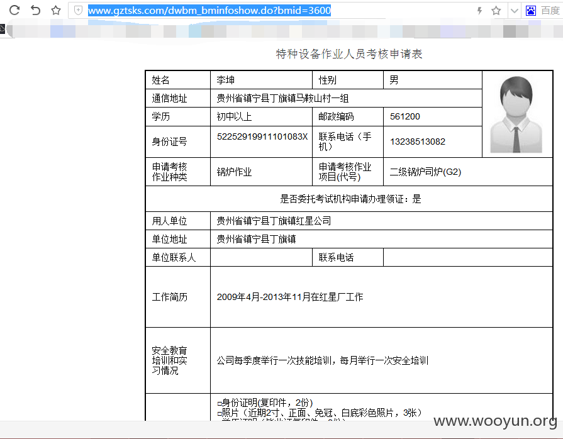This screenshot has width=563, height=439.
Task: Check the 照片（近期2寸 box
Action: click(220, 414)
